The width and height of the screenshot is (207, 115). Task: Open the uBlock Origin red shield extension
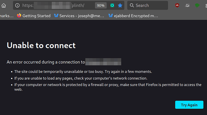pyautogui.click(x=177, y=5)
